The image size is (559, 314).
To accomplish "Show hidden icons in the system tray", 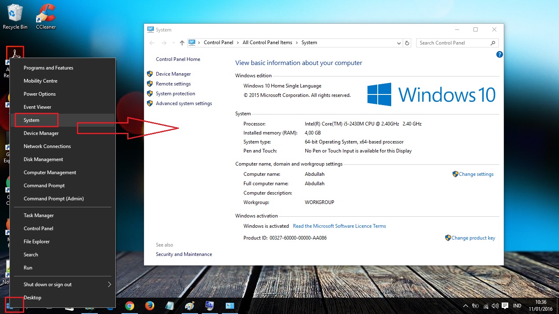I will point(465,306).
